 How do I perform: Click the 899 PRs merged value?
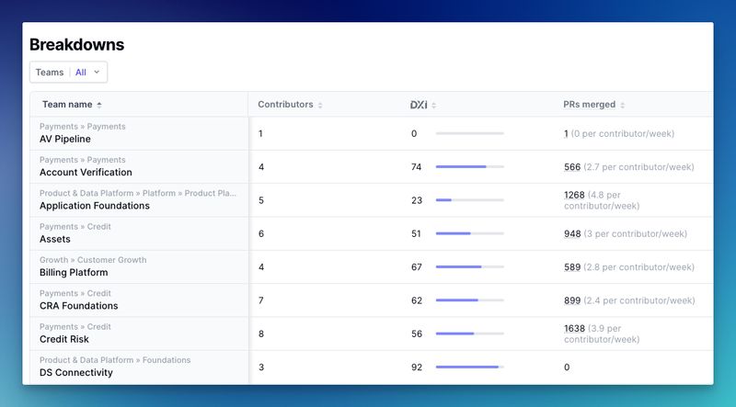[x=572, y=300]
